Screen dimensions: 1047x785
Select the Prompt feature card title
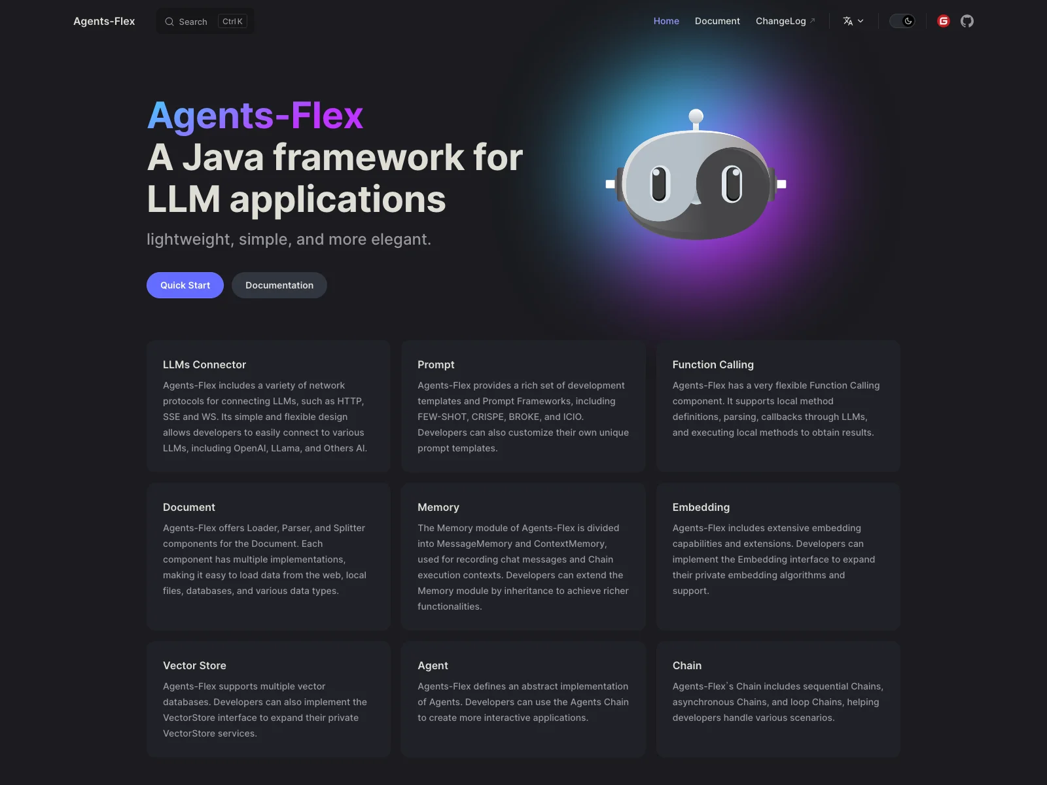pos(436,364)
